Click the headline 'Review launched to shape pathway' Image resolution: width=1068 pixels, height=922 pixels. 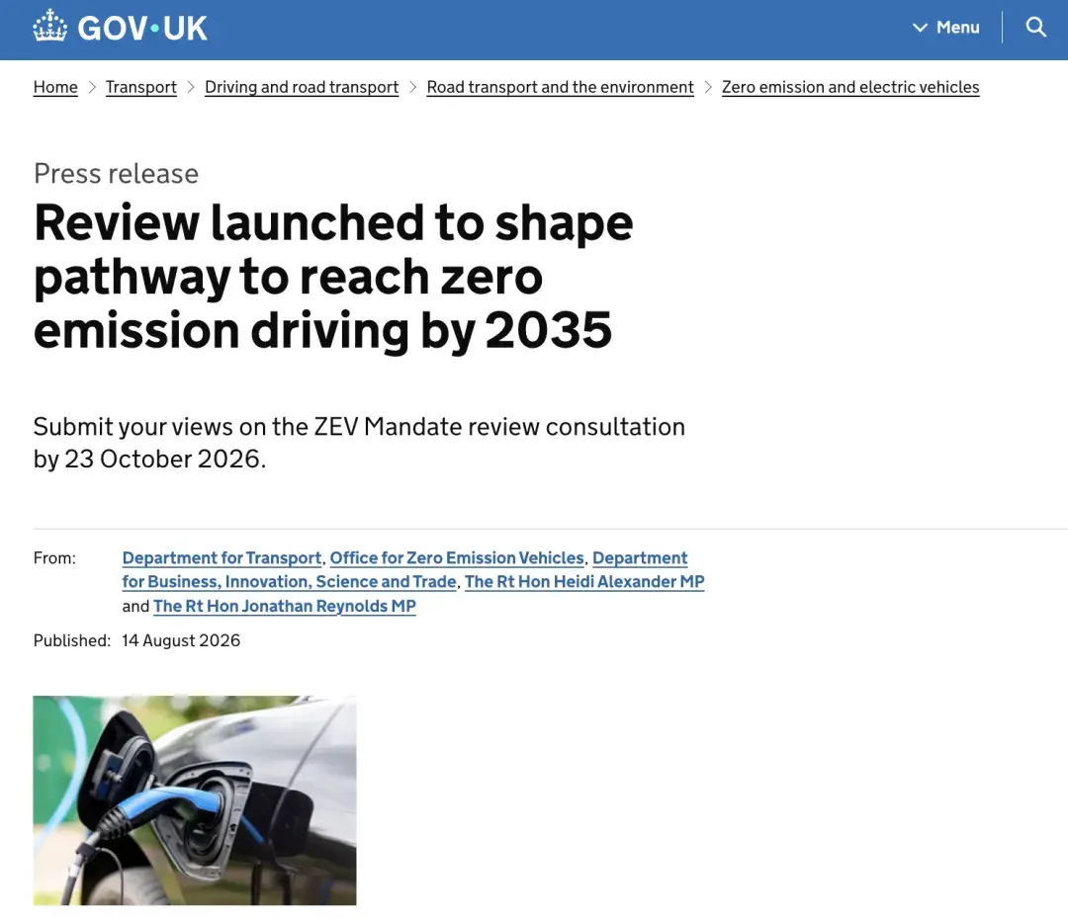click(333, 277)
